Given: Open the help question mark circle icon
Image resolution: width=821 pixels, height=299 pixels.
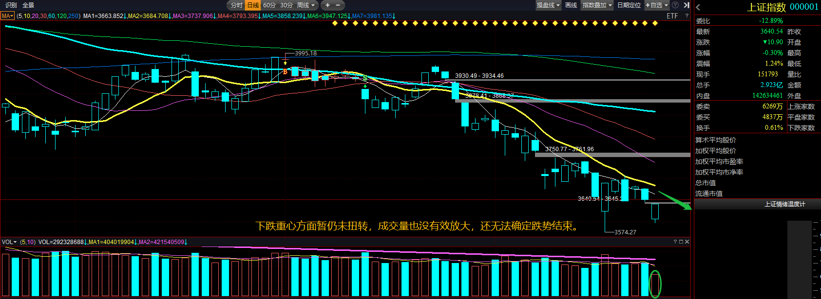Looking at the screenshot, I should tap(675, 5).
